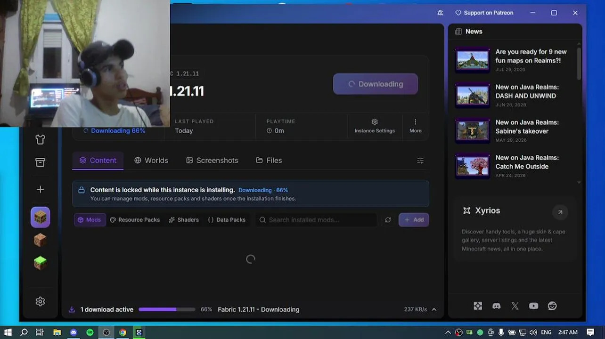Click the bug report icon in title bar
Viewport: 605px width, 339px height.
[440, 13]
